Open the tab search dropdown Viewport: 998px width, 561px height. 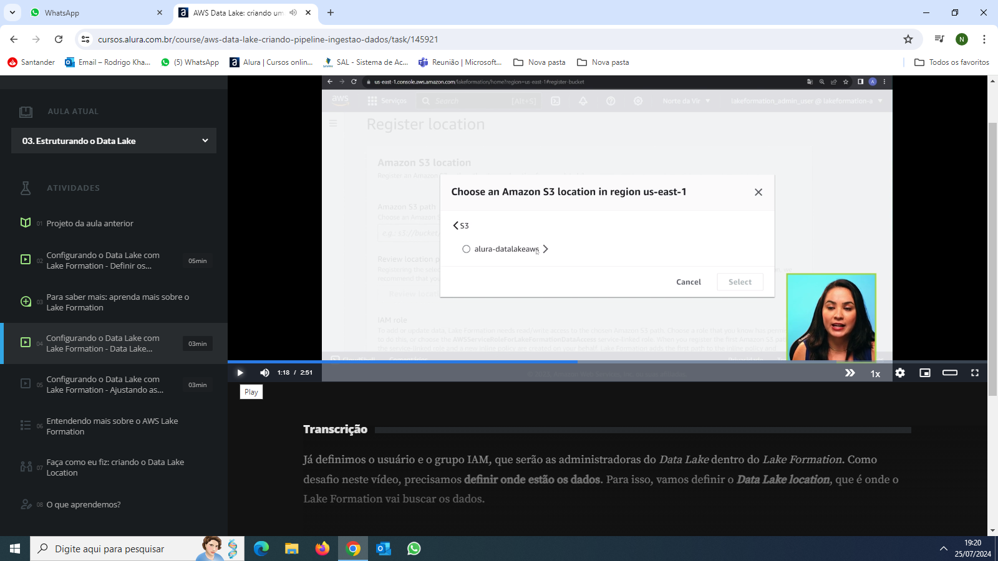click(12, 12)
